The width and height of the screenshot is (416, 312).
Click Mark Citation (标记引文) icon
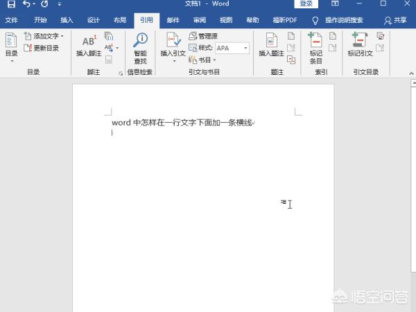click(x=360, y=46)
